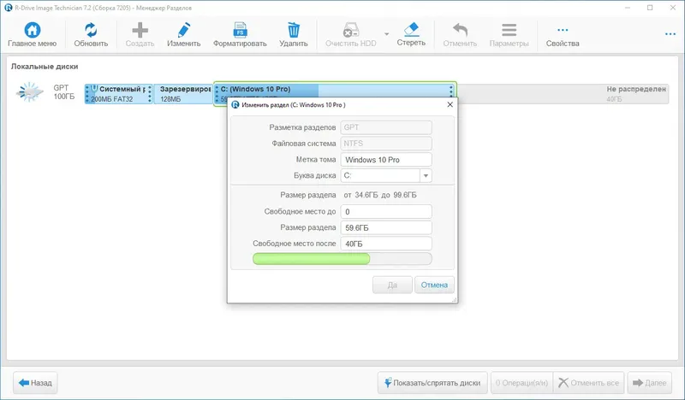Click the Форматировать FS icon
Image resolution: width=685 pixels, height=400 pixels.
click(x=240, y=30)
